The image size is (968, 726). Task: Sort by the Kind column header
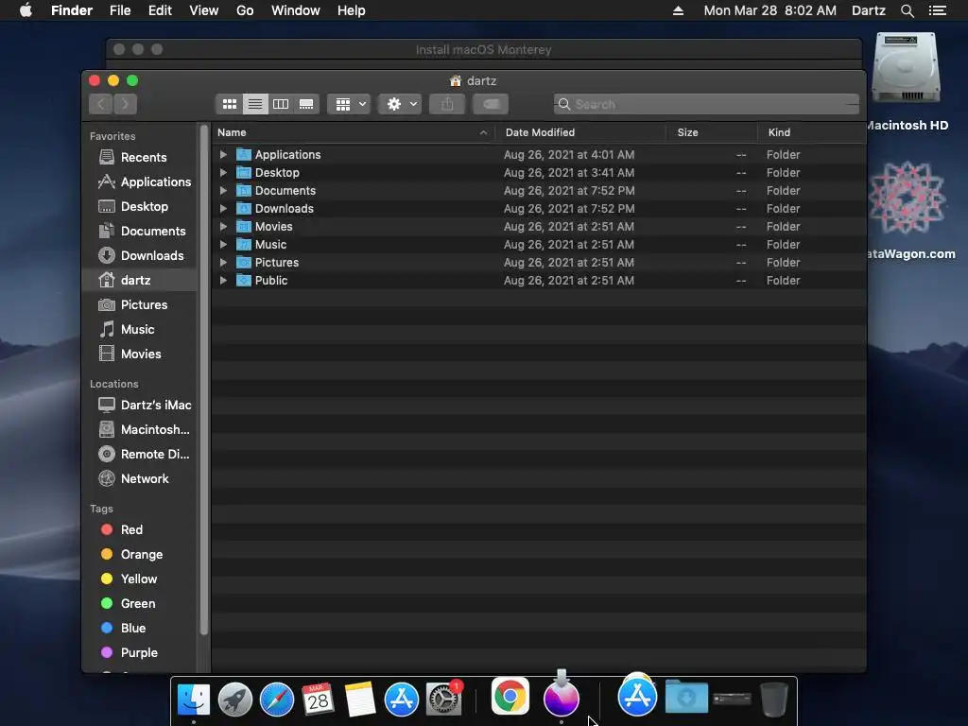coord(812,132)
